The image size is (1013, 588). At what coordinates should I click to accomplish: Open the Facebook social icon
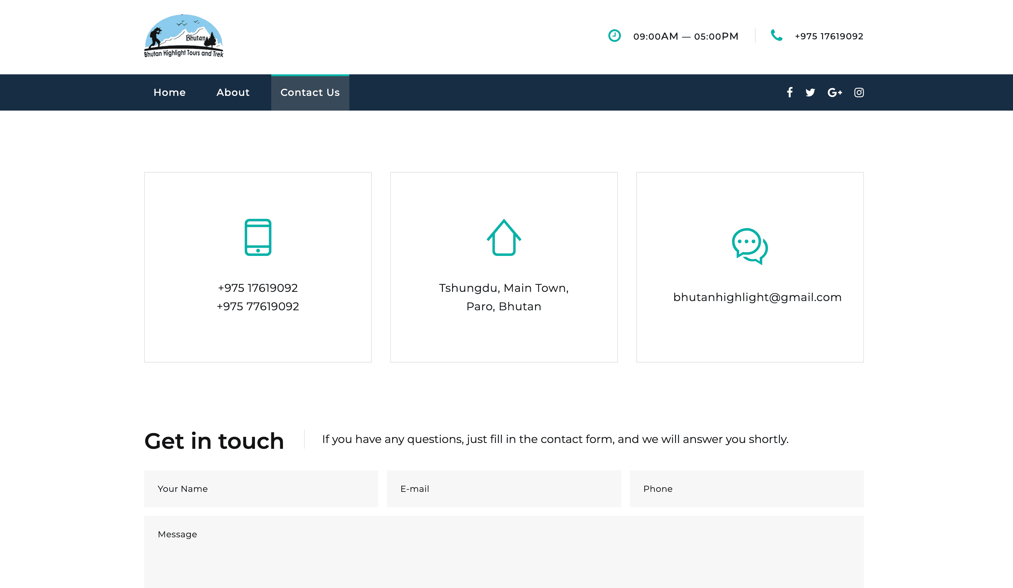[x=789, y=92]
